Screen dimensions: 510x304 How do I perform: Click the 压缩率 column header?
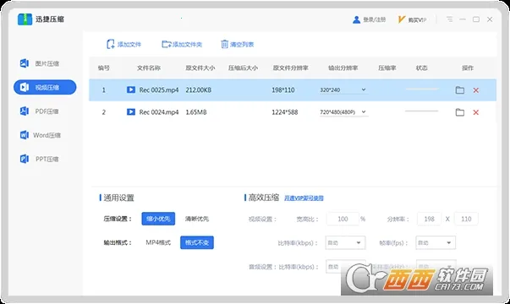[387, 68]
